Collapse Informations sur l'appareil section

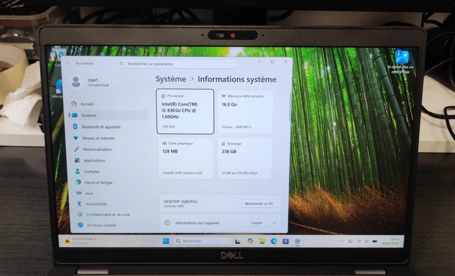pos(274,223)
